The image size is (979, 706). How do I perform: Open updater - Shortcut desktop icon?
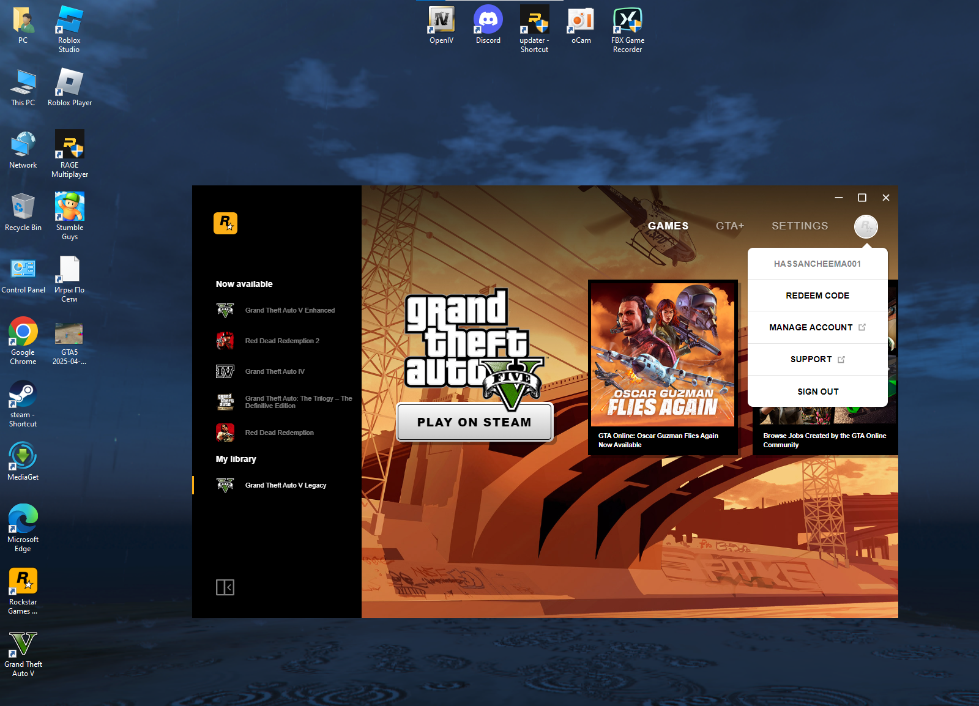coord(535,29)
